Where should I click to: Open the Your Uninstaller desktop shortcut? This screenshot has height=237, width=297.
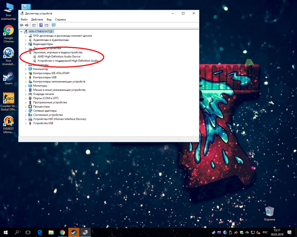pos(9,57)
